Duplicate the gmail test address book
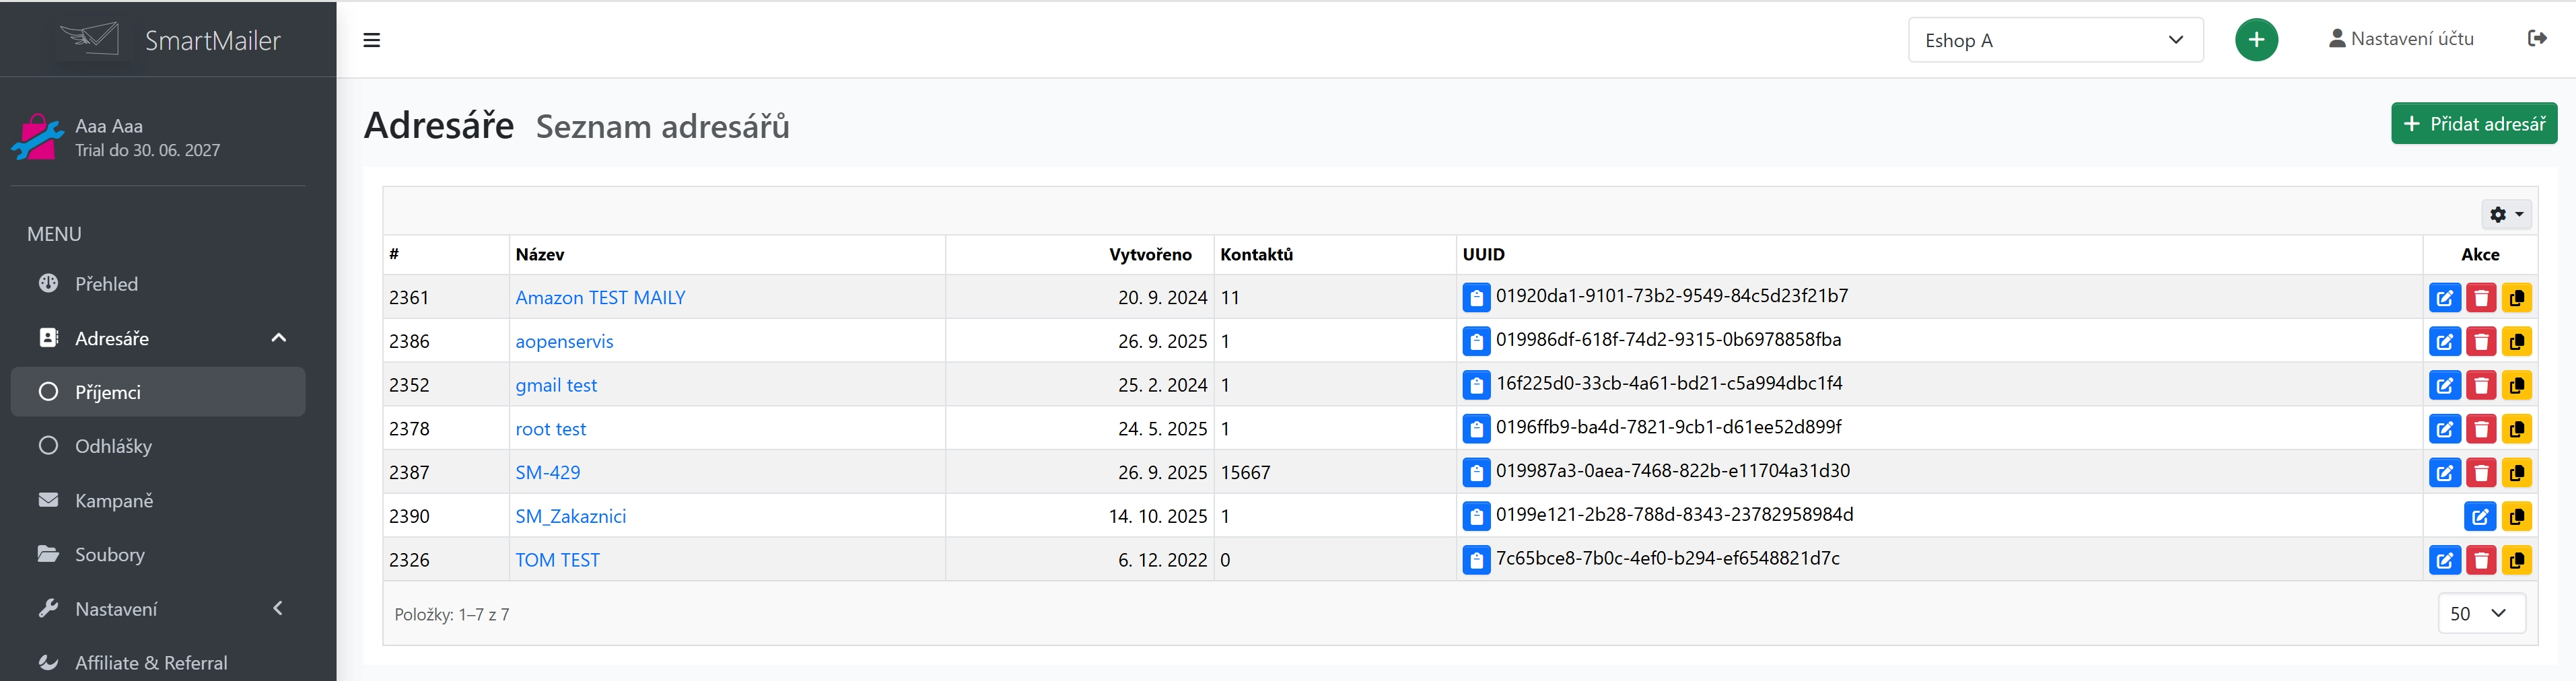Viewport: 2576px width, 681px height. (x=2516, y=385)
